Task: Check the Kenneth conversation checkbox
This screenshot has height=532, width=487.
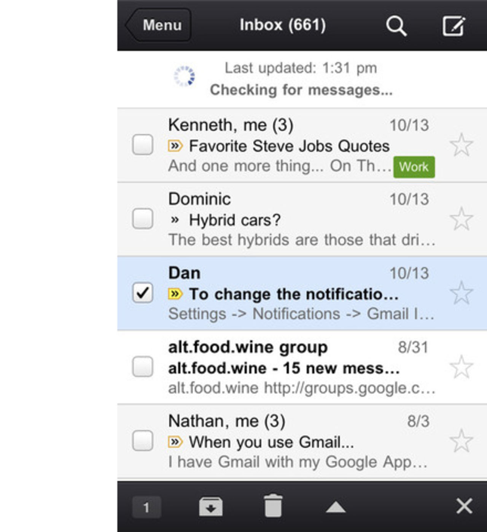Action: coord(142,144)
